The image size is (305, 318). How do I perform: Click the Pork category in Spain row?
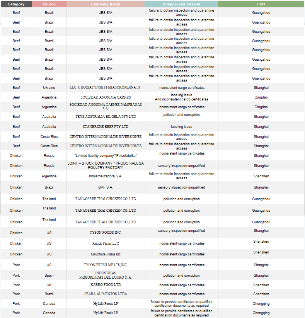16,275
